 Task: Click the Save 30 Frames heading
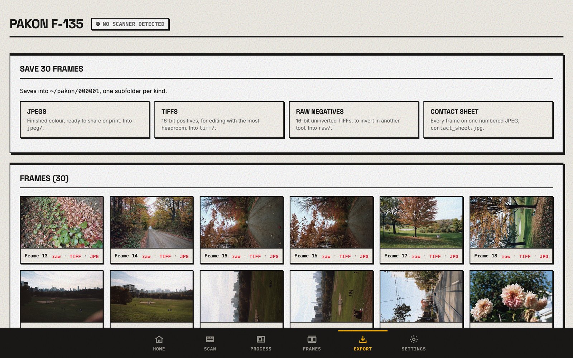(52, 69)
